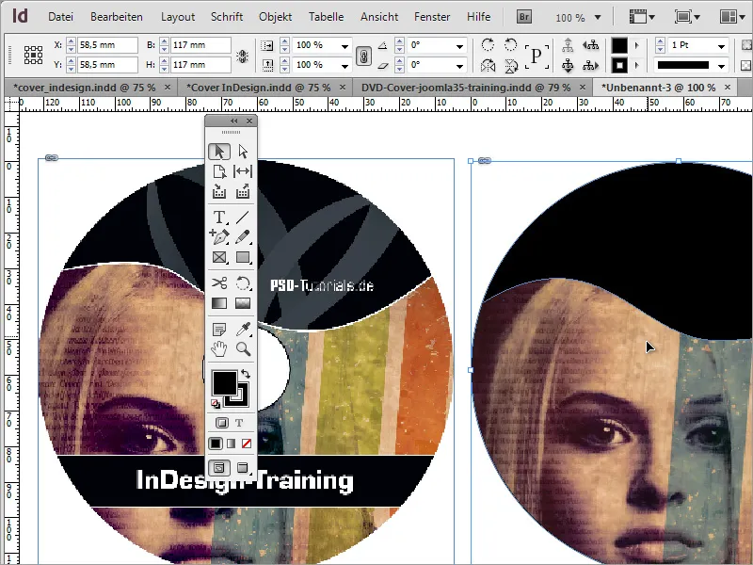
Task: Open the zoom level dropdown
Action: pos(598,17)
